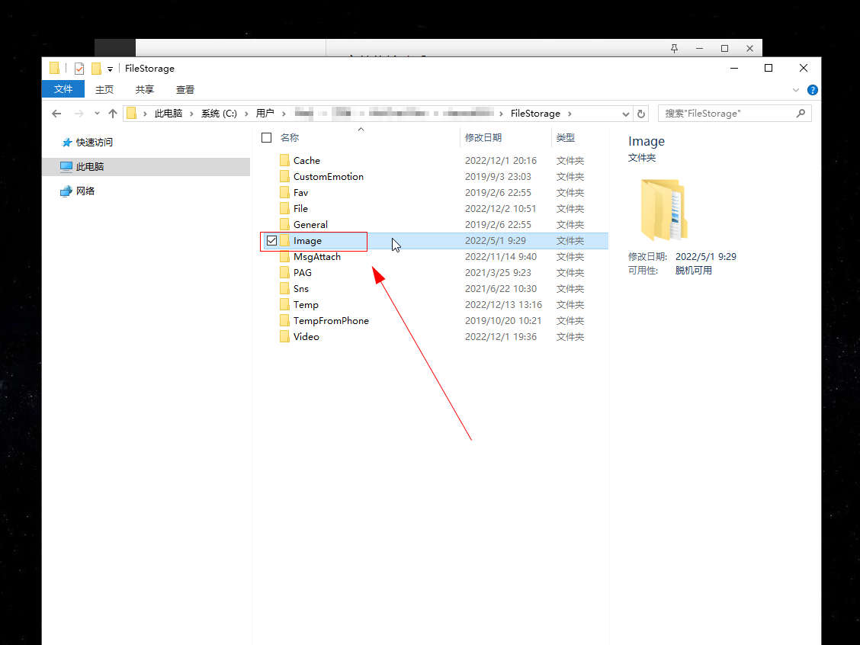Screen dimensions: 860x645
Task: Open the address bar history dropdown
Action: point(626,114)
